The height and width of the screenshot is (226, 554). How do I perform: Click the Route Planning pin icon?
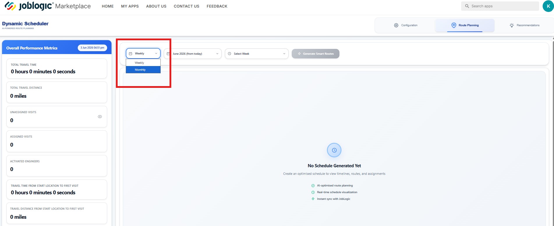pyautogui.click(x=454, y=25)
